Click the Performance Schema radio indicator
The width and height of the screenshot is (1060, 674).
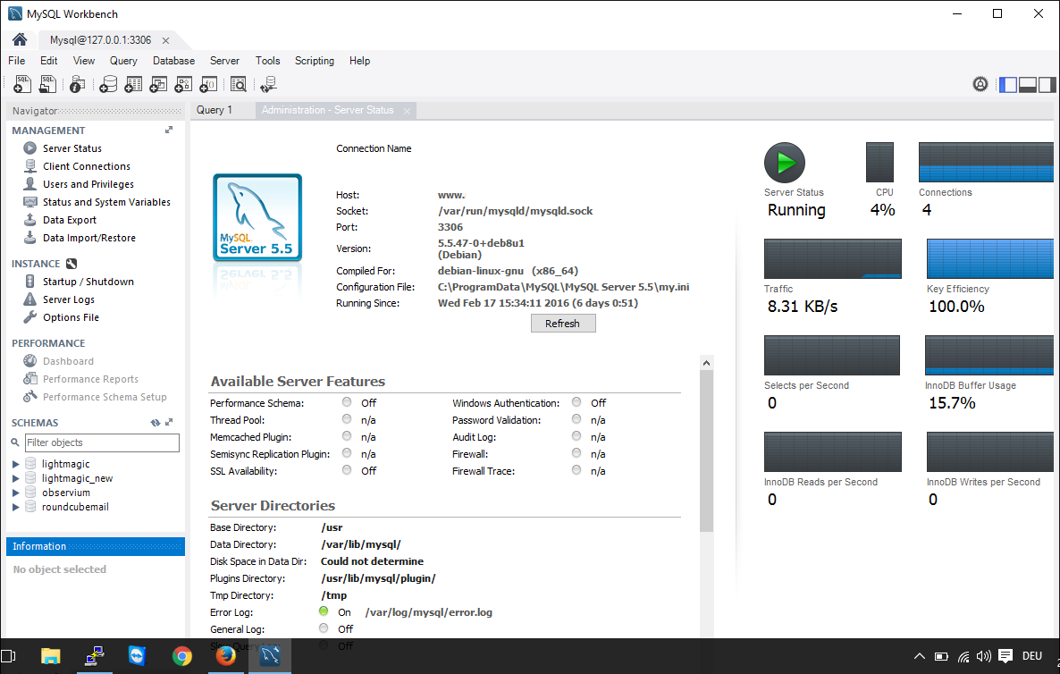pyautogui.click(x=347, y=402)
